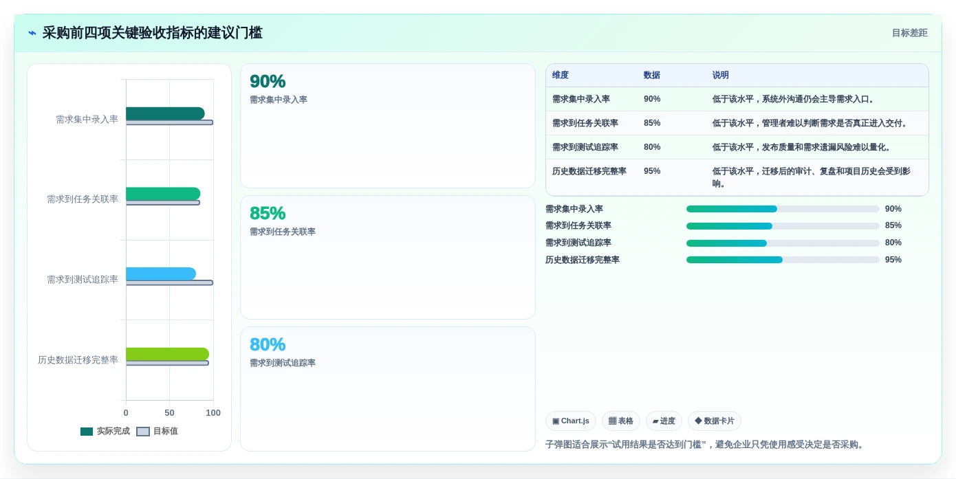The image size is (956, 479).
Task: Click the chart axis label 历史数据迁移完整率
Action: pyautogui.click(x=78, y=359)
